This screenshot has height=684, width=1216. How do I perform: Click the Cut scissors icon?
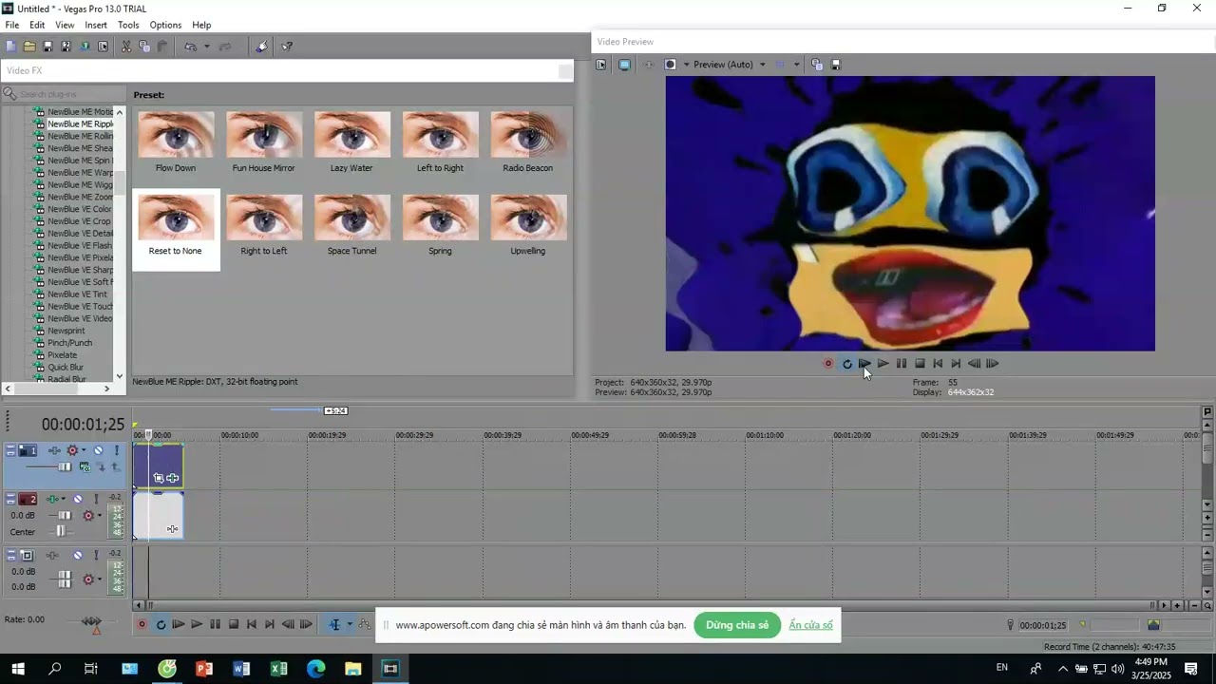[x=125, y=47]
